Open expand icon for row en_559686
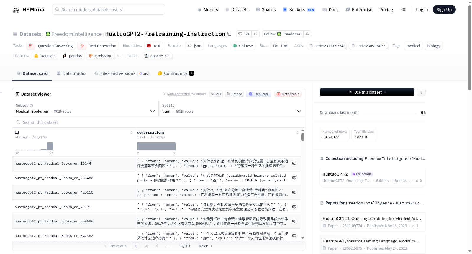The width and height of the screenshot is (472, 254). coord(294,221)
